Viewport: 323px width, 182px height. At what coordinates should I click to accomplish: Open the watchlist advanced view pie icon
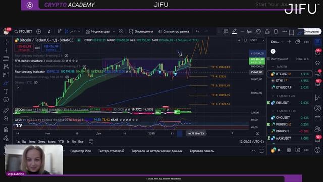click(x=298, y=42)
